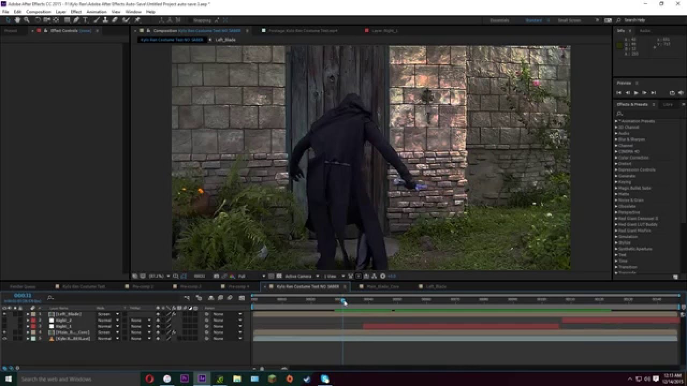687x386 pixels.
Task: Select the Horizontal Type tool
Action: pos(86,20)
